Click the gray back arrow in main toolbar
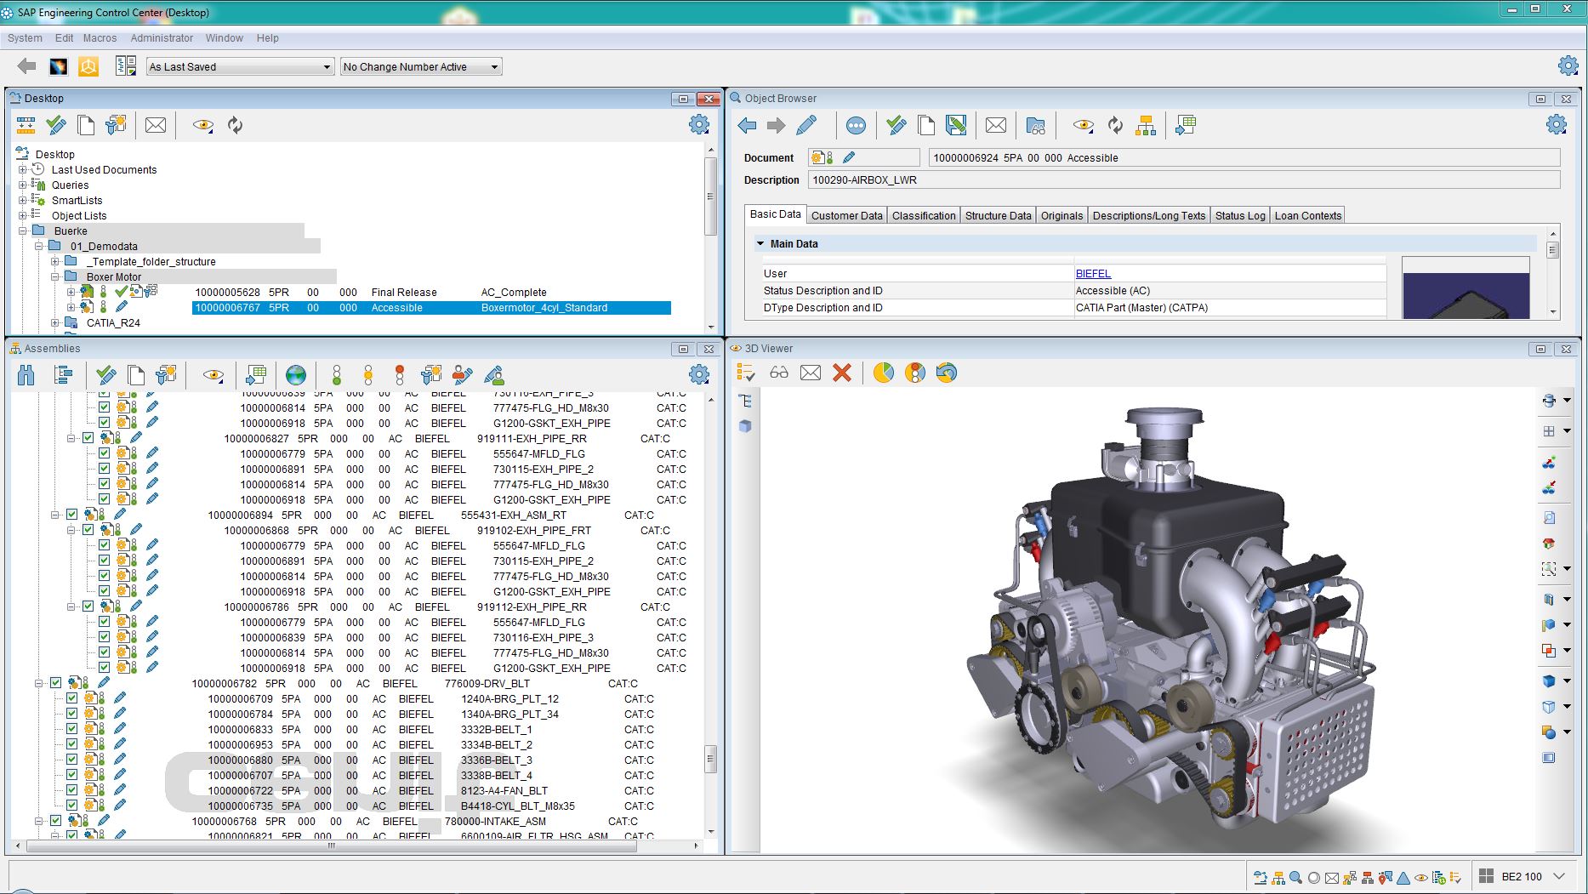Screen dimensions: 1588x894 26,66
